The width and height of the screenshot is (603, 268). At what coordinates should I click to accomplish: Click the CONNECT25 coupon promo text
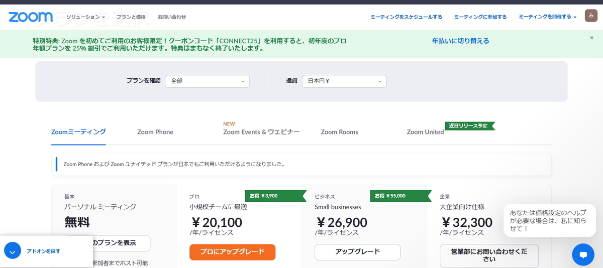point(189,45)
